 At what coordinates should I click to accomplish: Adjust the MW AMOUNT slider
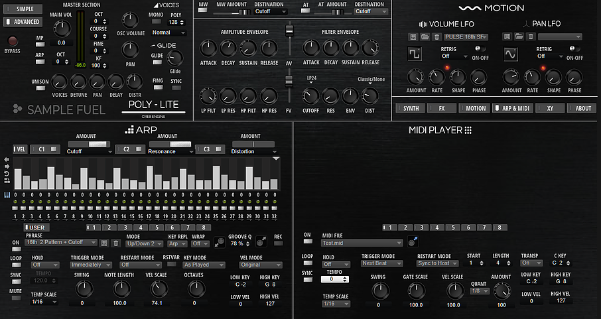(232, 12)
